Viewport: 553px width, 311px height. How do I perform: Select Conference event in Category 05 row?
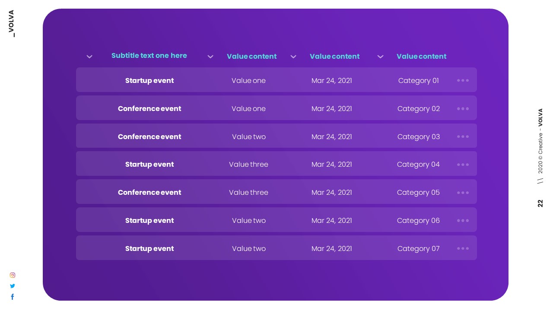149,193
